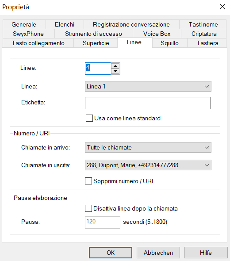The width and height of the screenshot is (230, 261).
Task: Close the Proprietà dialog window
Action: (x=222, y=7)
